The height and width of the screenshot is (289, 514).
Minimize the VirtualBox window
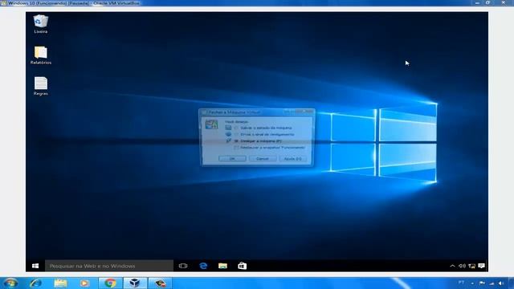point(477,2)
